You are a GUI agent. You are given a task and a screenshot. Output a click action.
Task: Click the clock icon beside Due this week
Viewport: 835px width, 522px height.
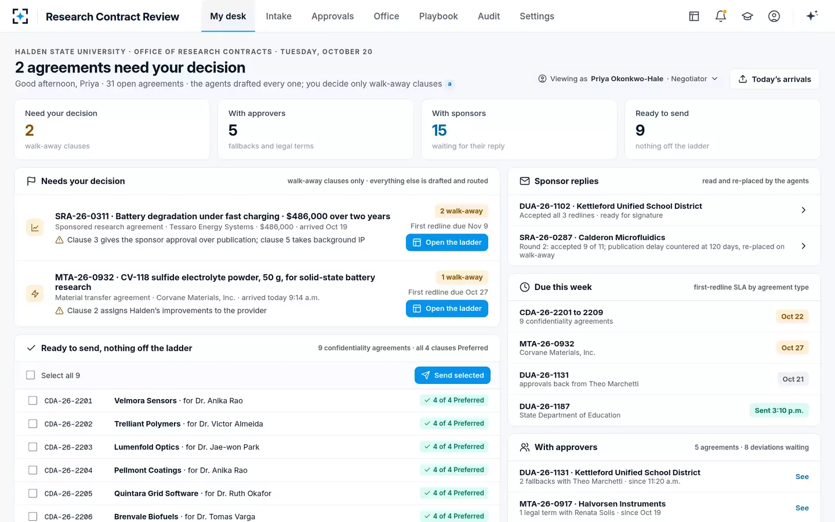(x=525, y=287)
